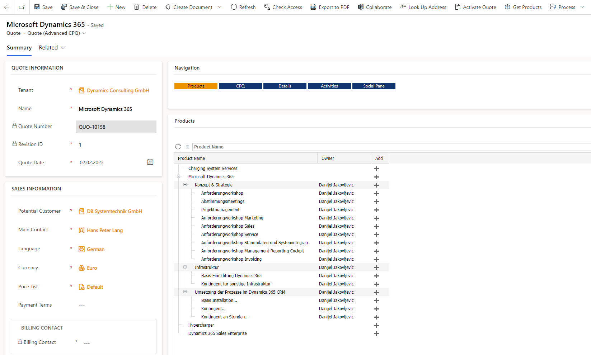Collapse the Konzept & Strategie node
The width and height of the screenshot is (591, 355).
click(185, 185)
